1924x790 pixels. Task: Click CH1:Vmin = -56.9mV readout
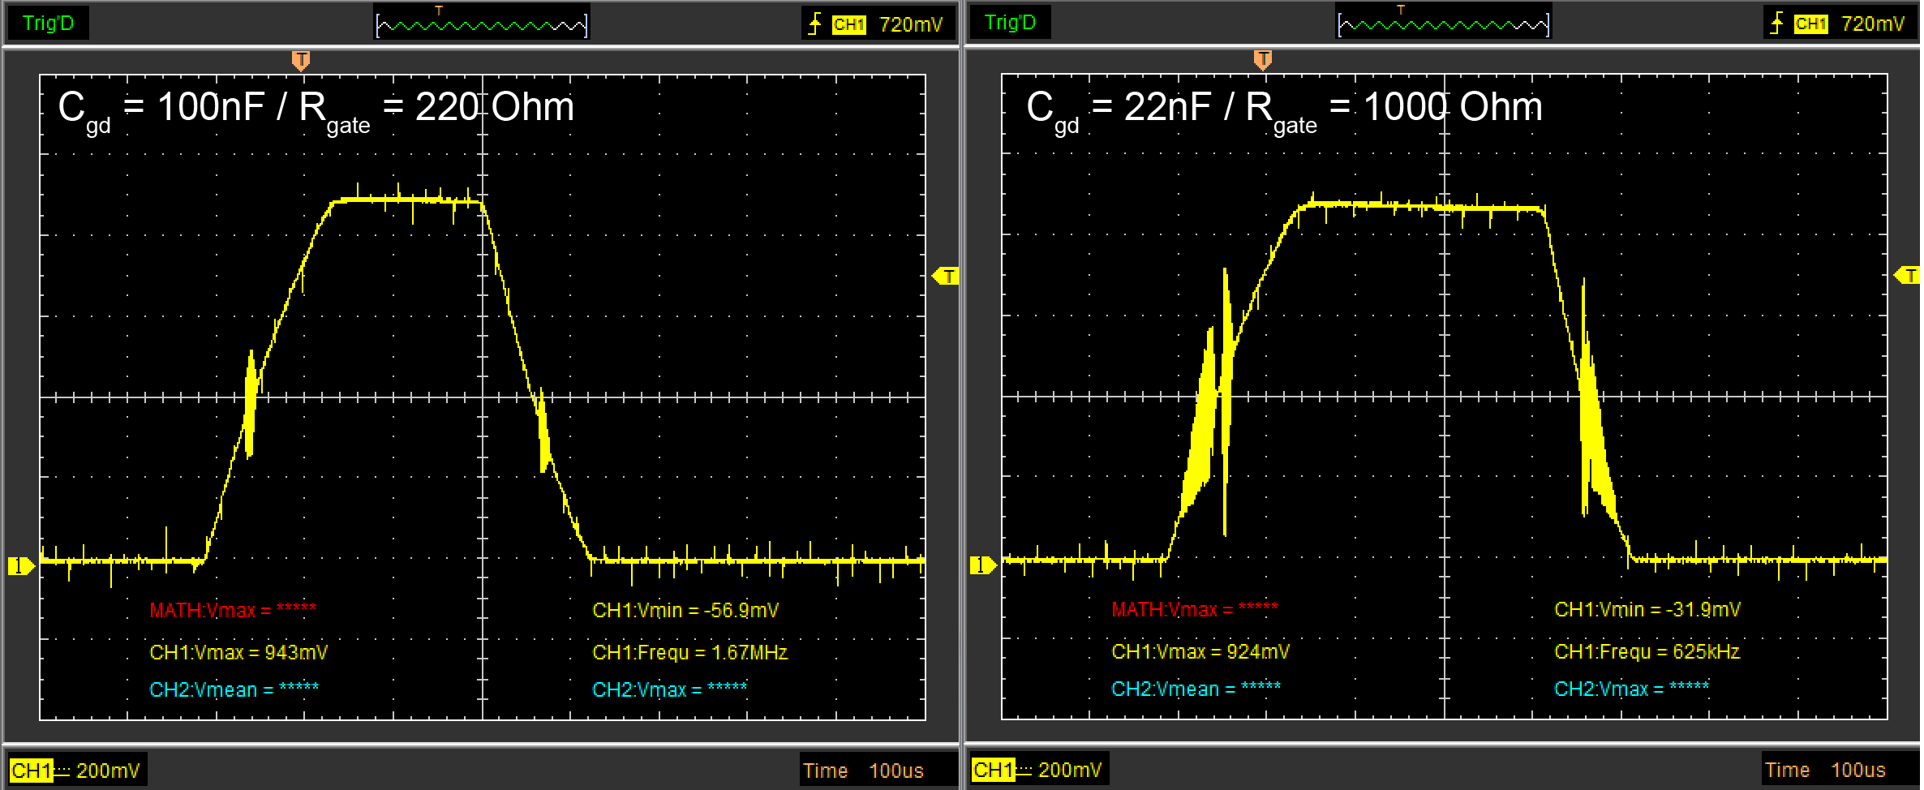tap(685, 610)
